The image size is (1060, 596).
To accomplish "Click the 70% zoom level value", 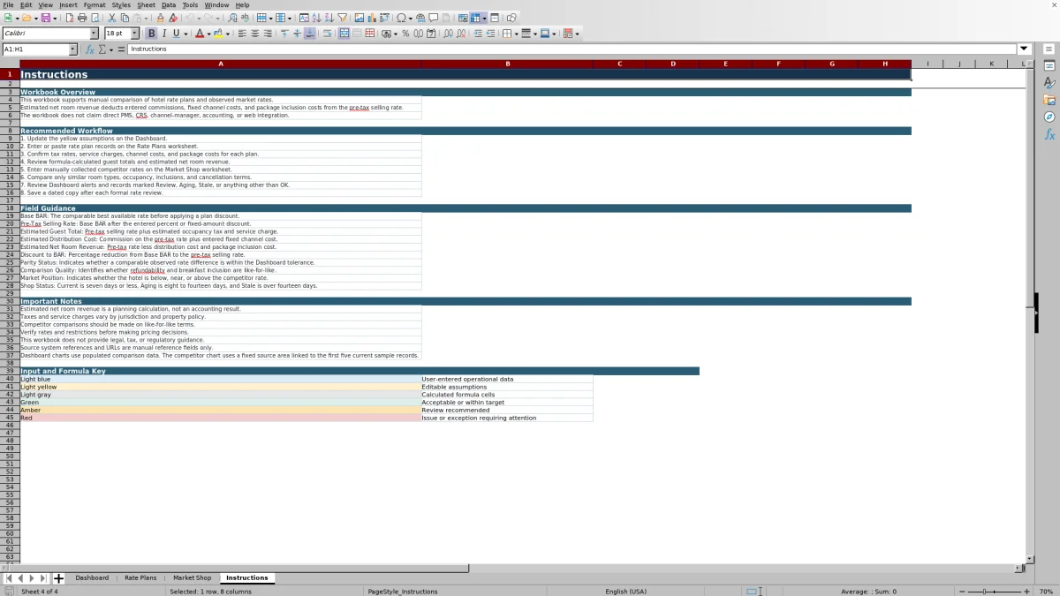I will coord(1046,591).
